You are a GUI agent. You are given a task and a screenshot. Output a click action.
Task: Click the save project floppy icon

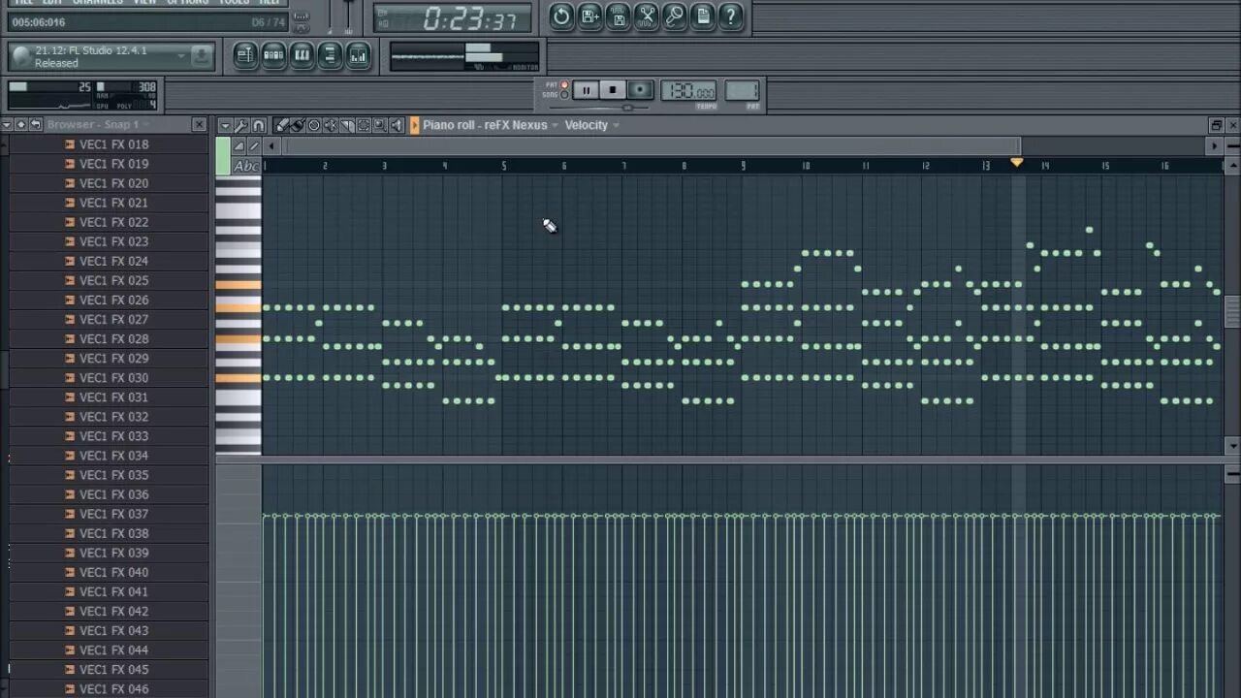[x=618, y=16]
